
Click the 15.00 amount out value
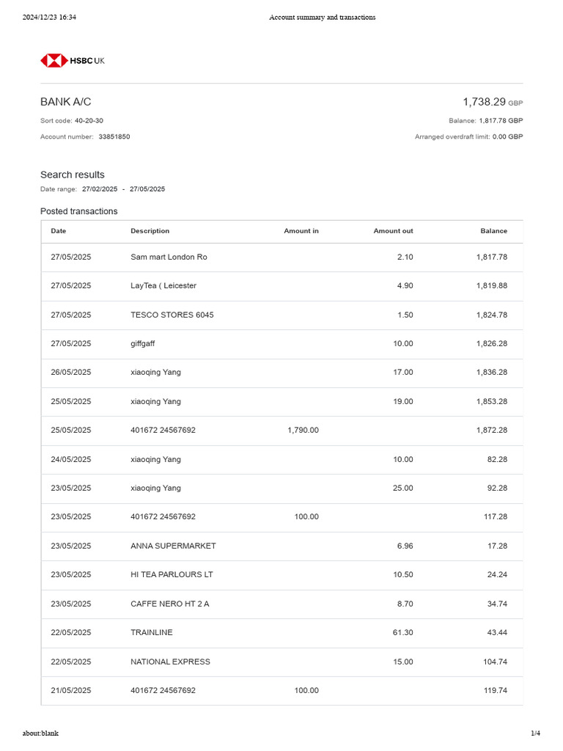pos(403,662)
